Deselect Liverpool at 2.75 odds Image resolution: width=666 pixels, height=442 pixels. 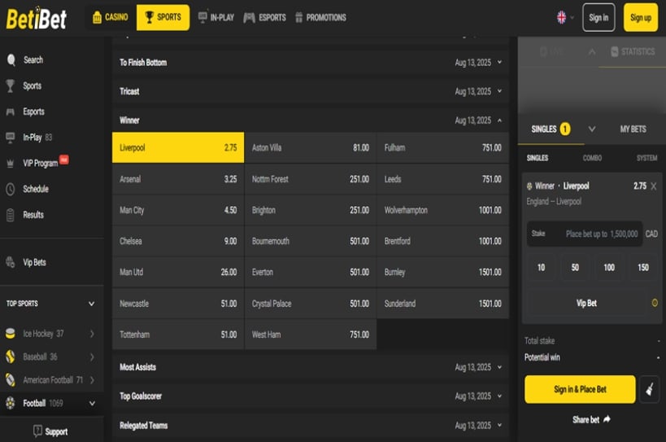tap(178, 147)
